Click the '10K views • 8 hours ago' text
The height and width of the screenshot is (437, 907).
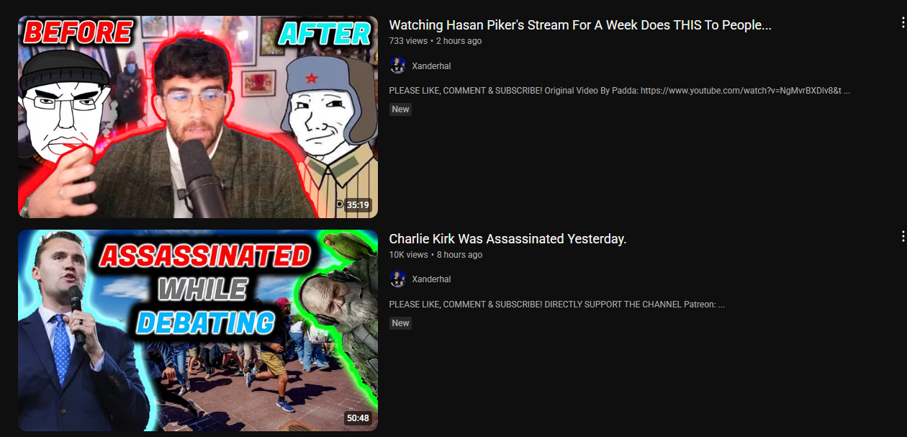(436, 255)
